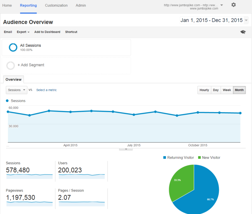Switch graph granularity to Day
252x214 pixels.
click(x=216, y=90)
